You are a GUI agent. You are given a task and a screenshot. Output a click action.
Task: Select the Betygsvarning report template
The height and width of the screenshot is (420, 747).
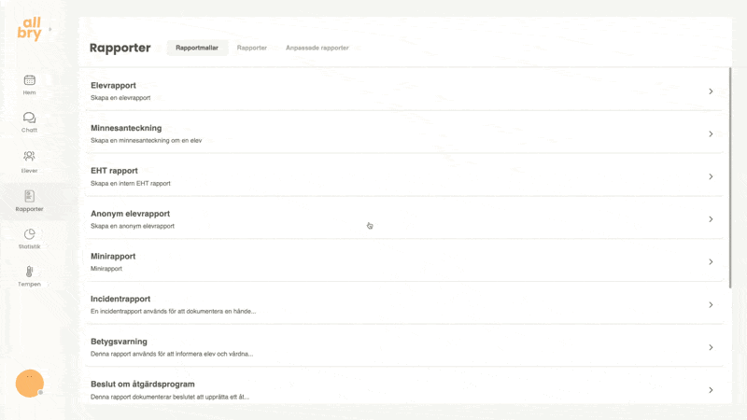(119, 342)
